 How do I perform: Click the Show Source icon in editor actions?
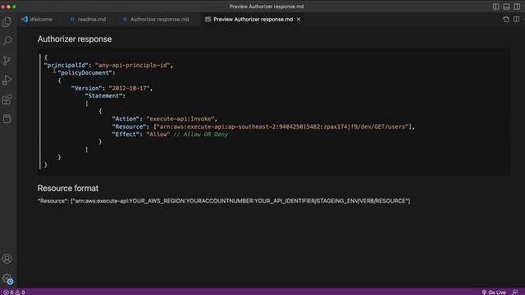pos(506,20)
